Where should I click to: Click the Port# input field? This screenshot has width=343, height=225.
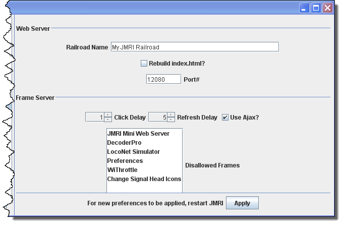pyautogui.click(x=163, y=79)
